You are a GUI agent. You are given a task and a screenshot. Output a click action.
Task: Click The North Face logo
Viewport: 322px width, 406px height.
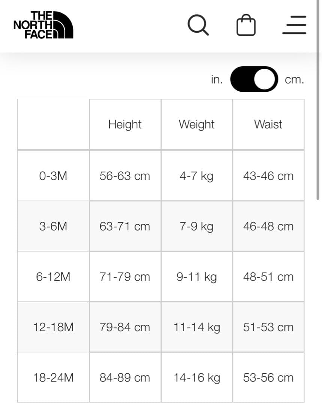pos(43,25)
